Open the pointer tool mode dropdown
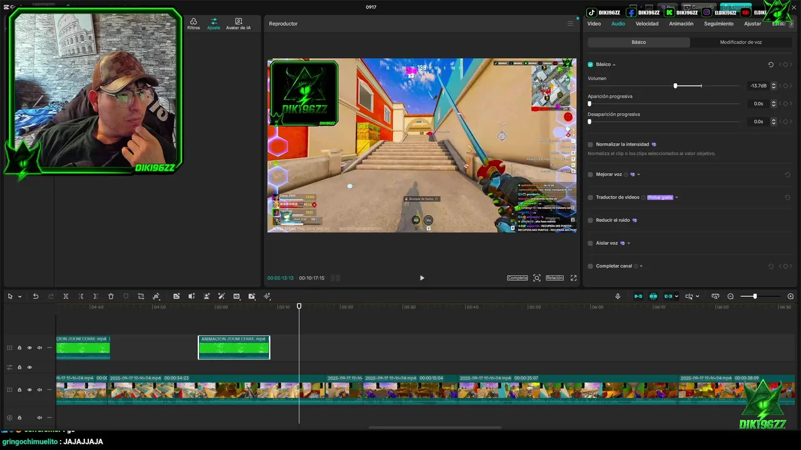Image resolution: width=801 pixels, height=450 pixels. point(19,297)
